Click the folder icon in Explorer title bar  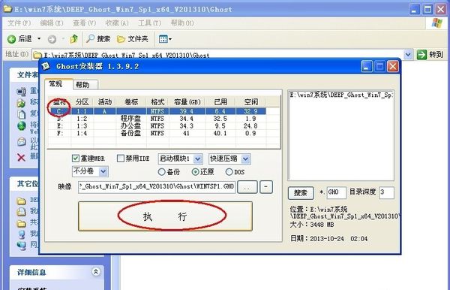7,9
